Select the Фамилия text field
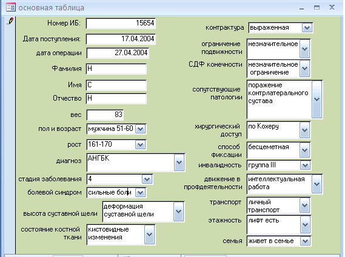 coord(116,68)
